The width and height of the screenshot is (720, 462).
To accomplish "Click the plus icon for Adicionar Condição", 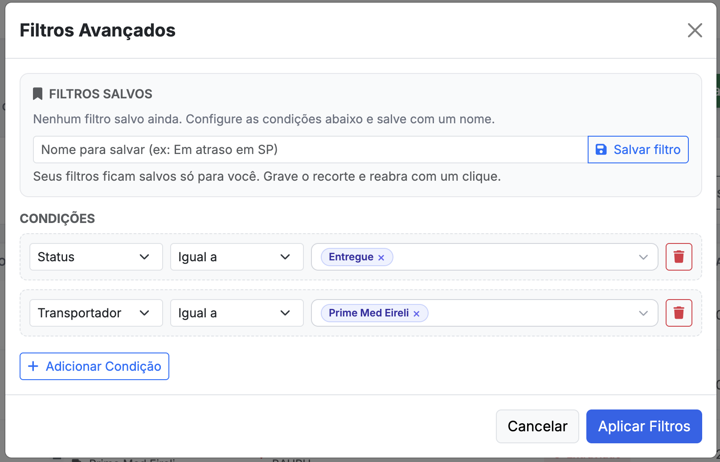I will click(33, 366).
